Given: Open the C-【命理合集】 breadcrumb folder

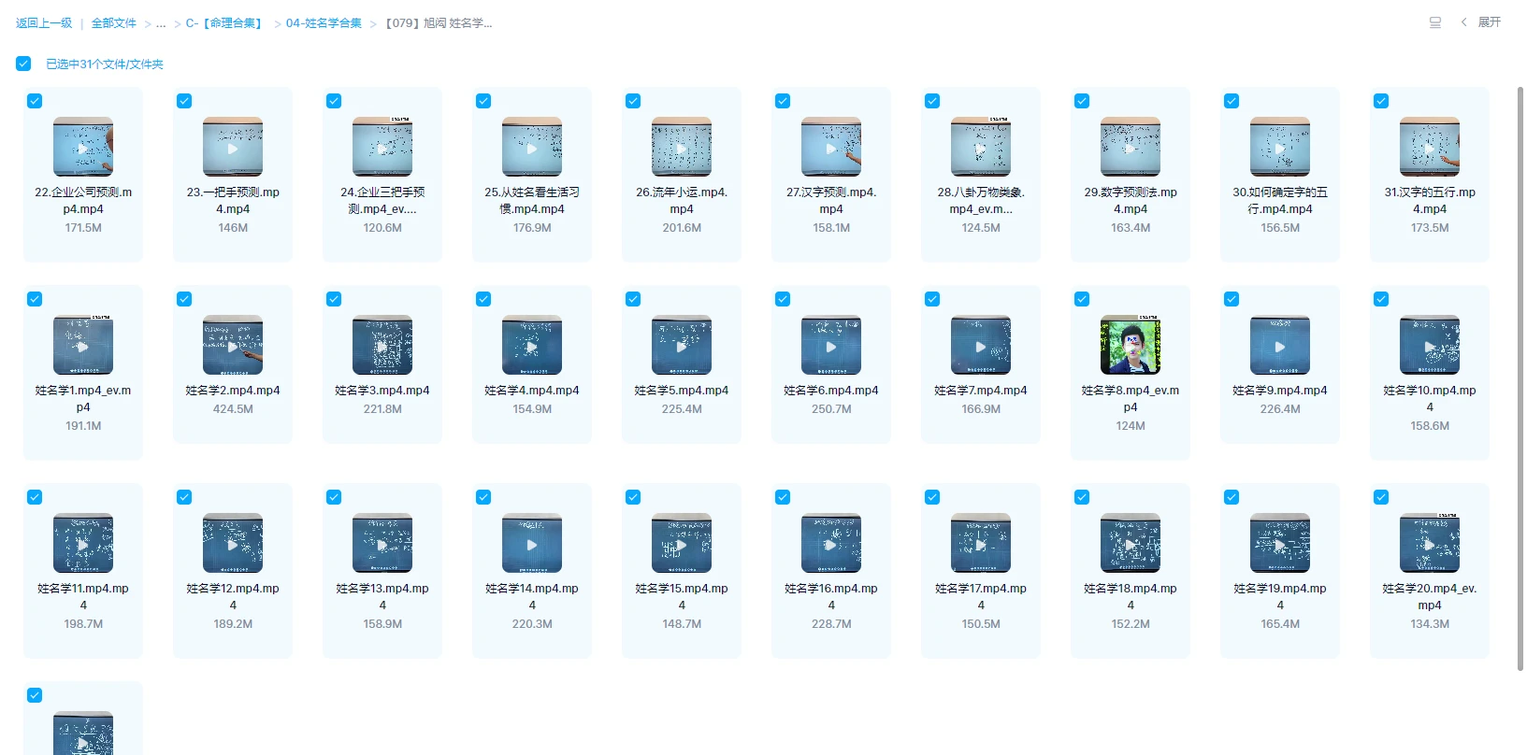Looking at the screenshot, I should point(225,23).
